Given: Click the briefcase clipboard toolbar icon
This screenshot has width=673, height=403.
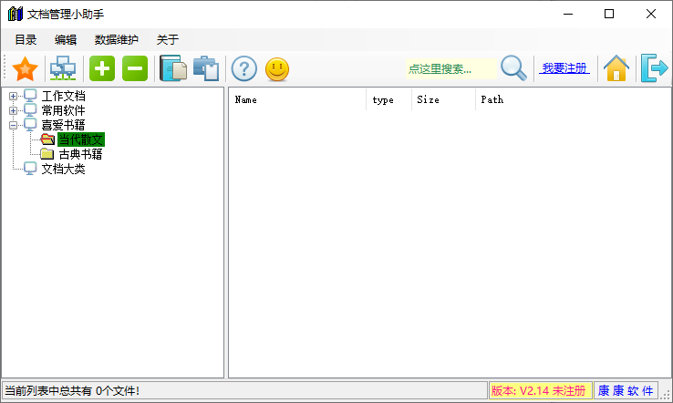Looking at the screenshot, I should pos(206,68).
